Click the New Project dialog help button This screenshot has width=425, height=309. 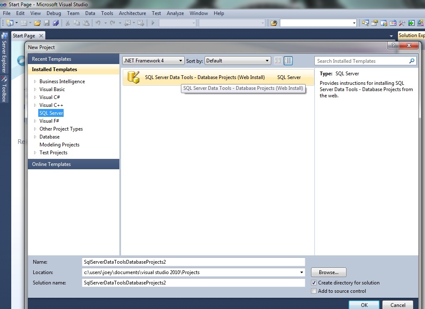393,45
